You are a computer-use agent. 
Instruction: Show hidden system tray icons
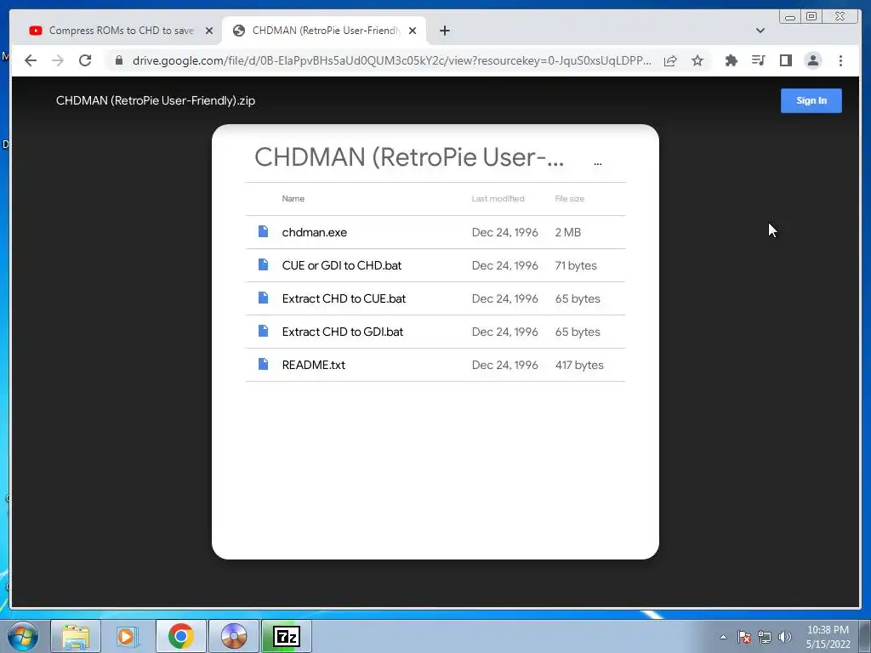(x=723, y=637)
